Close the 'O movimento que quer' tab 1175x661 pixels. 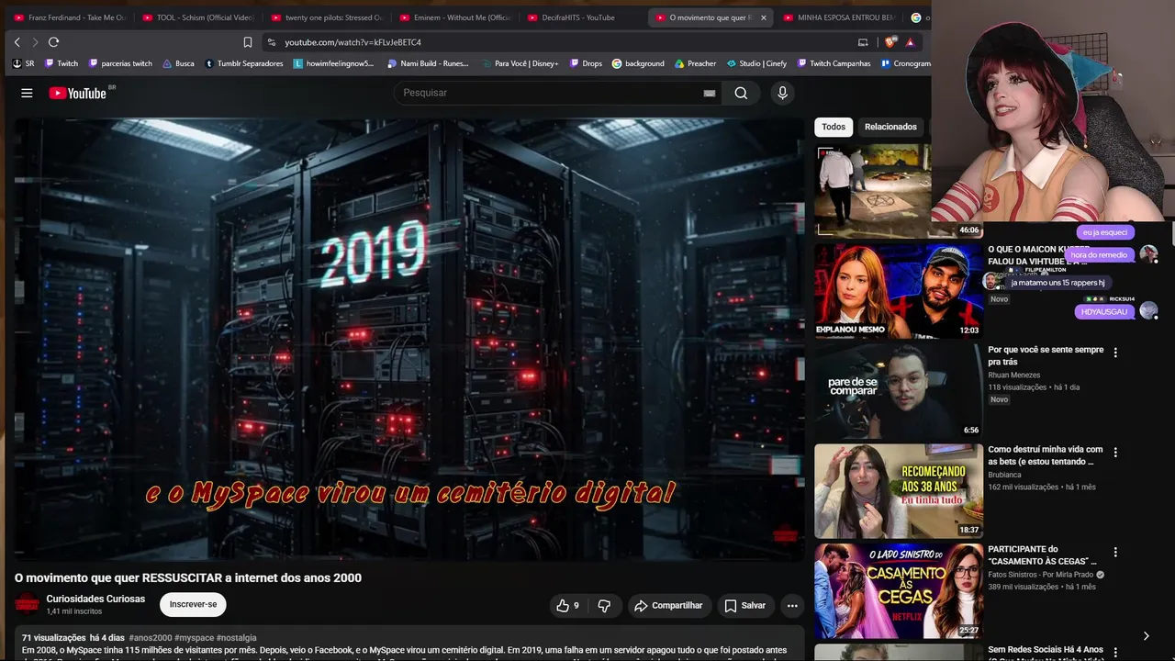[763, 17]
